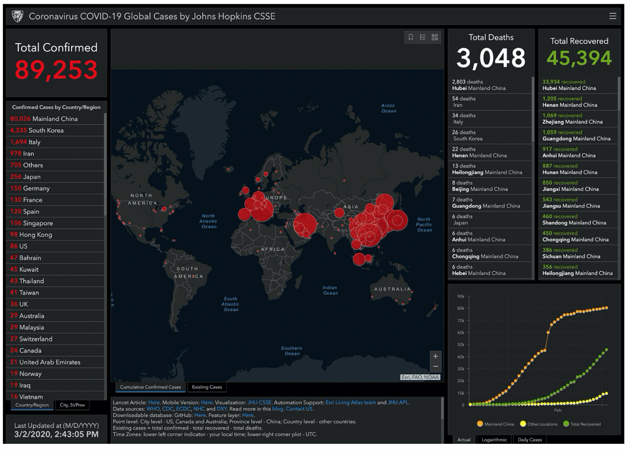Select the Country/Region list tab
Image resolution: width=627 pixels, height=451 pixels.
click(32, 405)
